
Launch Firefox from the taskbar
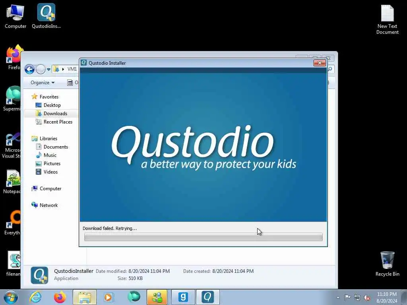click(60, 297)
